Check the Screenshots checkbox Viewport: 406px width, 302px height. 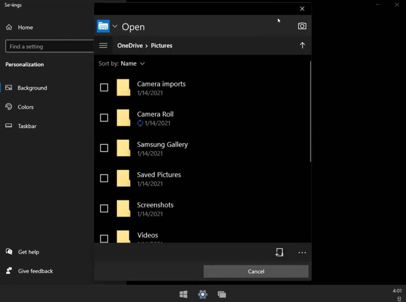[104, 208]
